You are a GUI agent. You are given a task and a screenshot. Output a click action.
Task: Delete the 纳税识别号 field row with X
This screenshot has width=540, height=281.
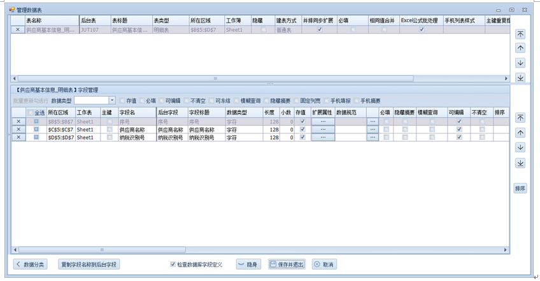pyautogui.click(x=18, y=137)
